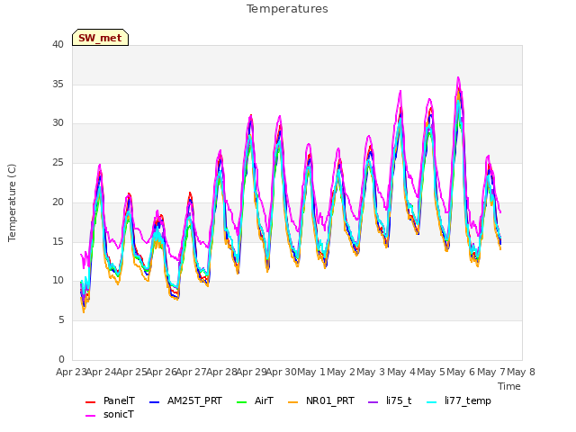The image size is (576, 432).
Task: Toggle the li77_temp legend entry
Action: tap(459, 400)
